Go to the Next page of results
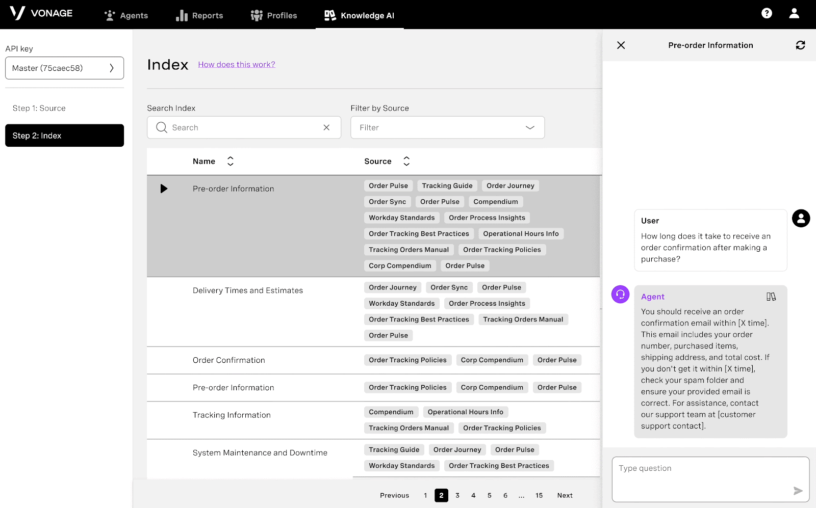This screenshot has height=508, width=816. pyautogui.click(x=565, y=495)
